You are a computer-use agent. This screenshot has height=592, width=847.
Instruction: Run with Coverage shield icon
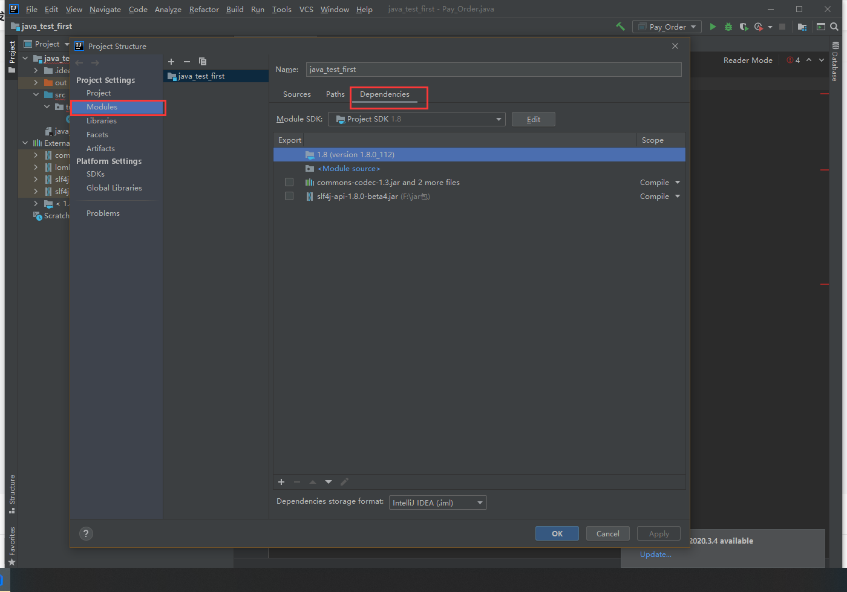(744, 27)
